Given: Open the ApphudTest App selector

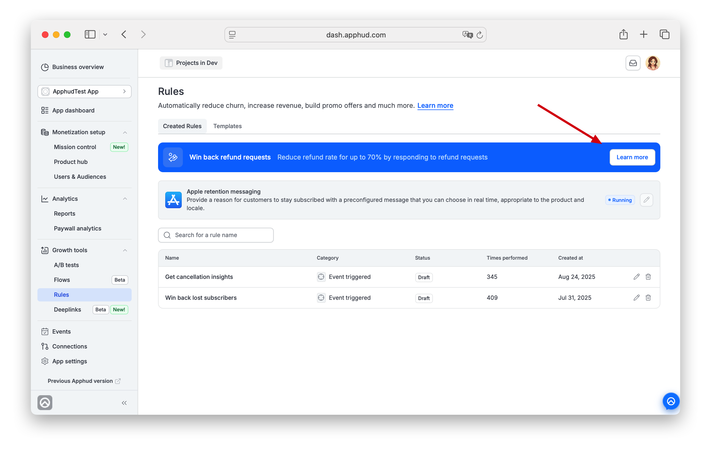Looking at the screenshot, I should pos(85,92).
